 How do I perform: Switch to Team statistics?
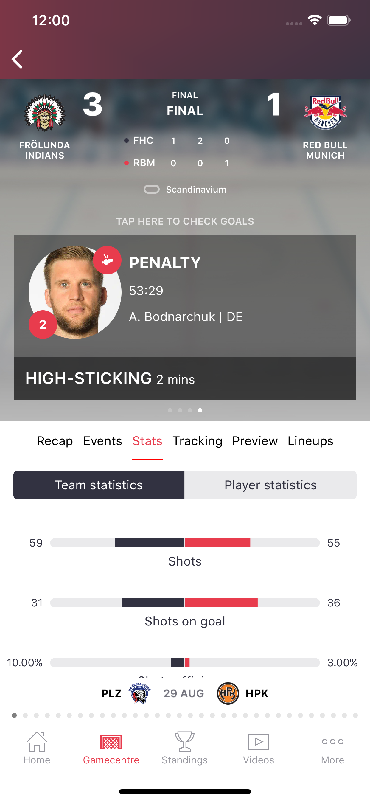[99, 485]
